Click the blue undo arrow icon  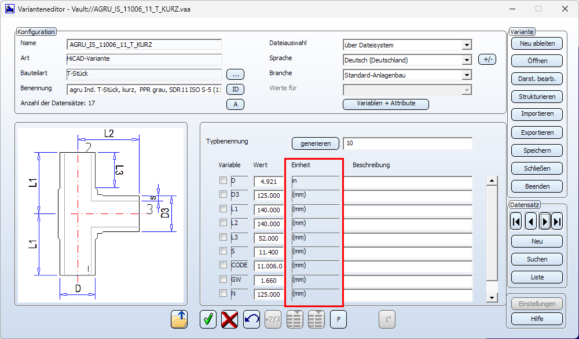click(x=251, y=319)
